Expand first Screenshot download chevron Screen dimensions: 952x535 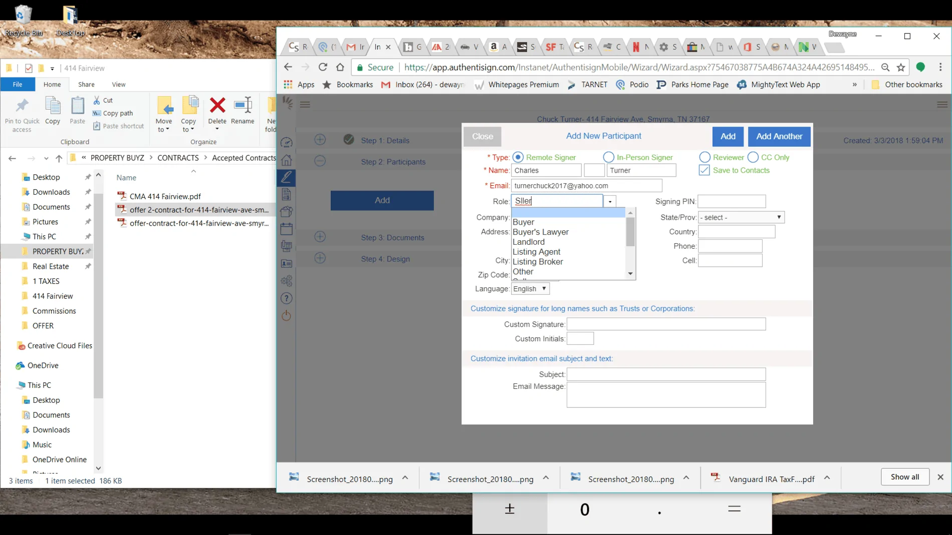point(405,478)
